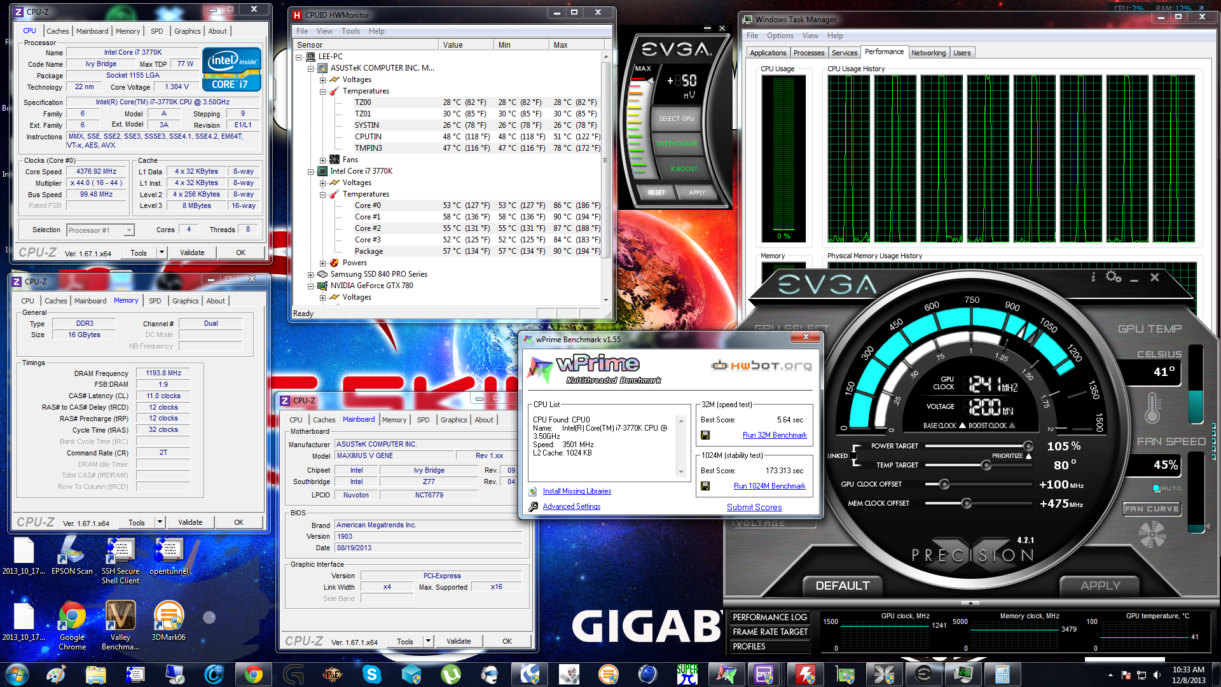Open PERFORMANCE LOG in EVGA Precision
This screenshot has height=687, width=1221.
[x=769, y=617]
